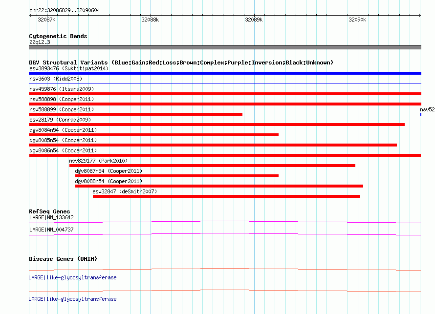The image size is (435, 314).
Task: Click the DGV Structural Variants track heading
Action: tap(181, 63)
